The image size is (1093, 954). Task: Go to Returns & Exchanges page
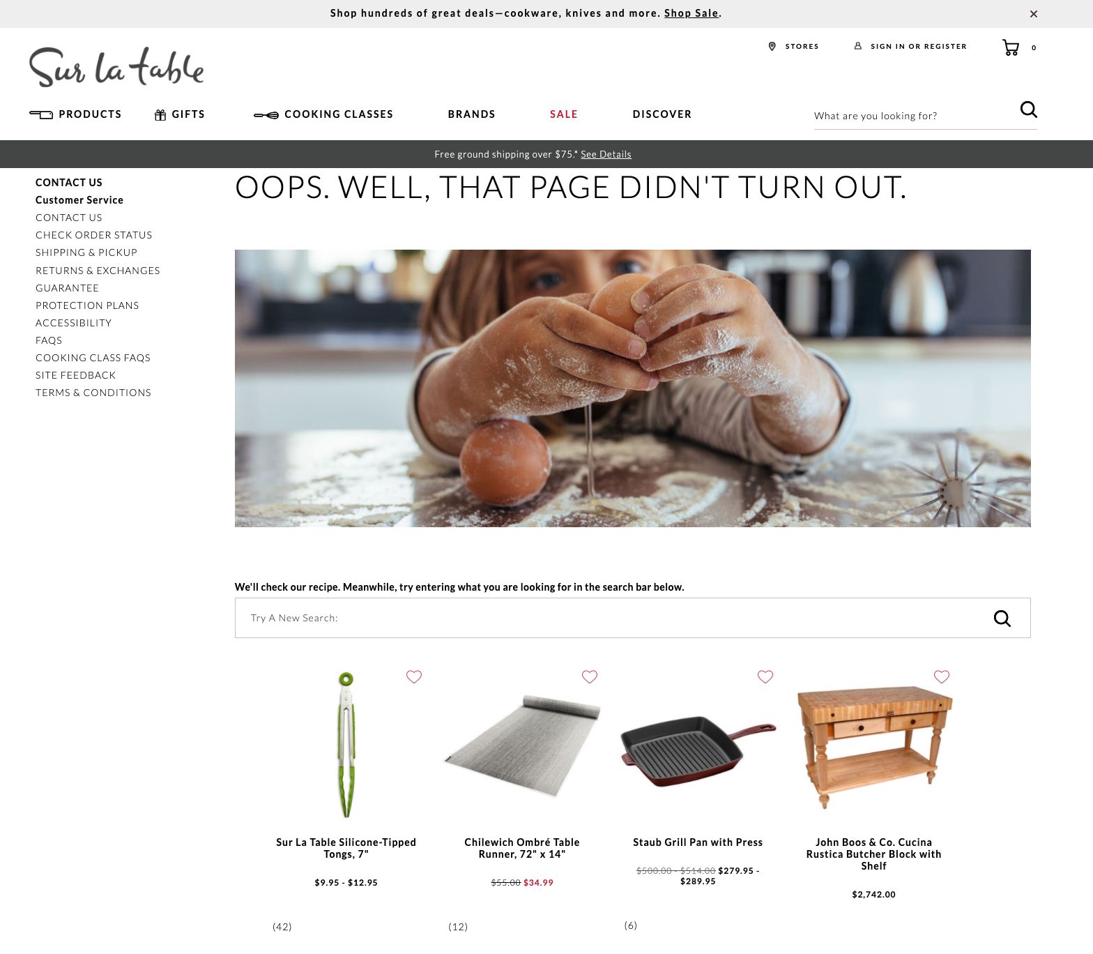[x=98, y=271]
